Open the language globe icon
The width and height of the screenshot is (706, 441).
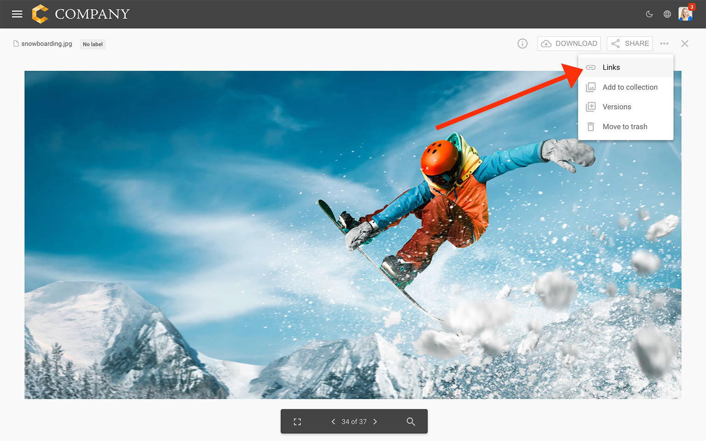point(667,14)
